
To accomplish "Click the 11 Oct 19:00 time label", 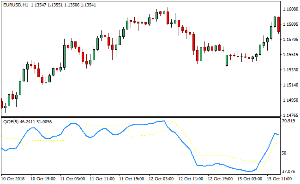I will (x=132, y=179).
